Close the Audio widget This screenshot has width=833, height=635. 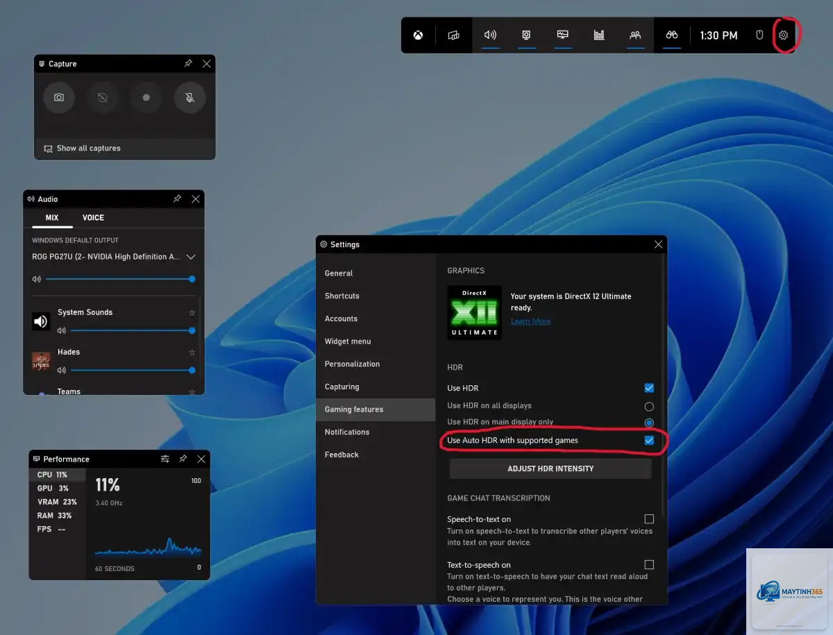coord(195,198)
